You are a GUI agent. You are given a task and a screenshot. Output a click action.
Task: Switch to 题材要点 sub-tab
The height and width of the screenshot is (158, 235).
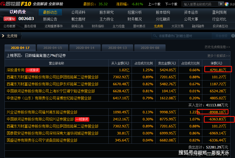(x=139, y=26)
